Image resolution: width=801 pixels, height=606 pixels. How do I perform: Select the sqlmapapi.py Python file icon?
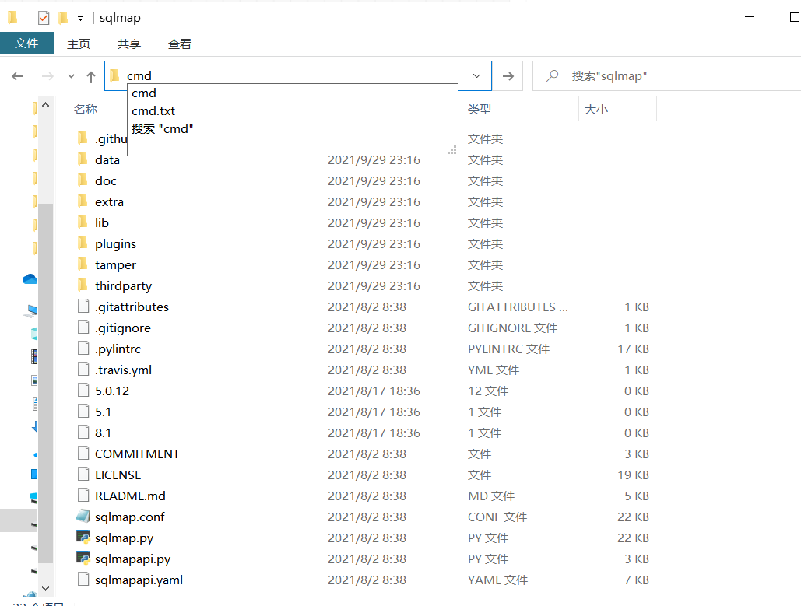83,558
